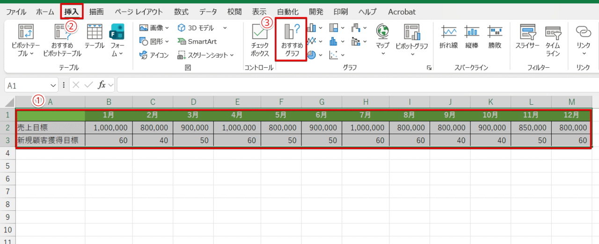Click Recommended PivotTables (おすすめピボットテーブル)
The height and width of the screenshot is (244, 599).
[x=62, y=41]
